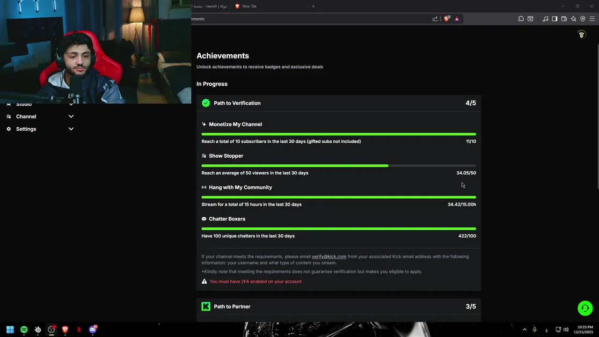The height and width of the screenshot is (337, 599).
Task: Toggle the browser sidebar panel icon
Action: pos(555,19)
